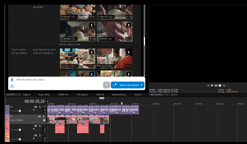Download the Electronic scale clip
The height and width of the screenshot is (144, 247).
(92, 52)
